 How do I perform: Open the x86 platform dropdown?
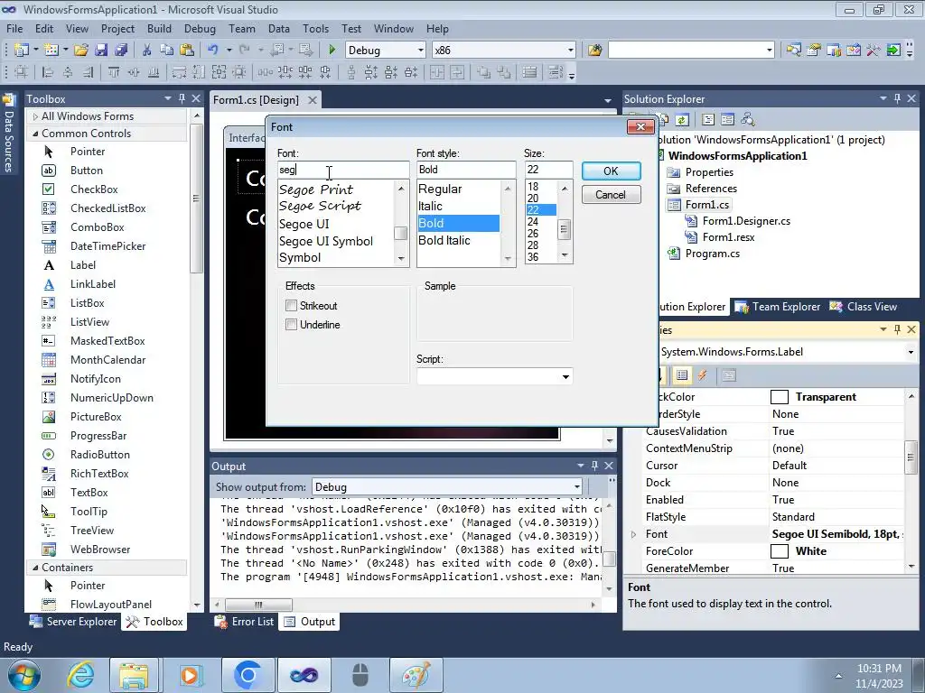(571, 51)
